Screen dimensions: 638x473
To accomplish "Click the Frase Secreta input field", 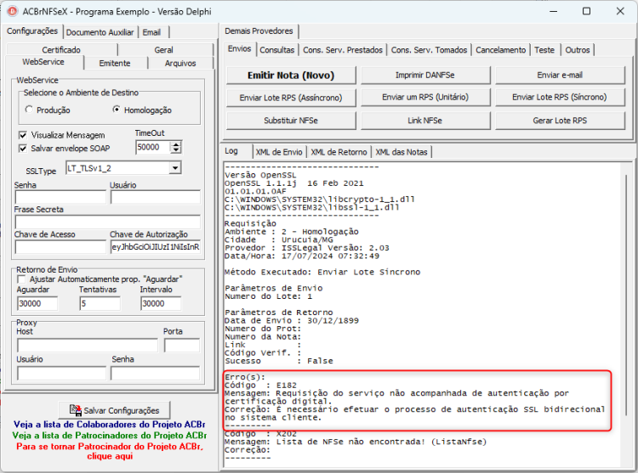I will pos(107,222).
